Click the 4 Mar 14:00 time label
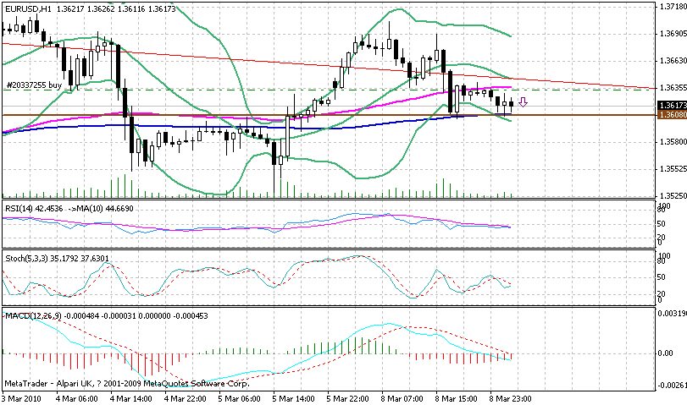The width and height of the screenshot is (687, 405). (131, 399)
